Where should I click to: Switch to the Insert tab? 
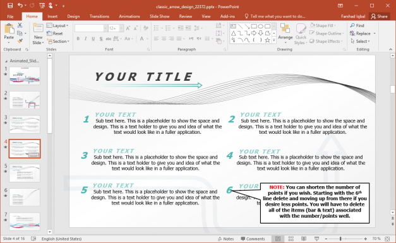coord(52,16)
